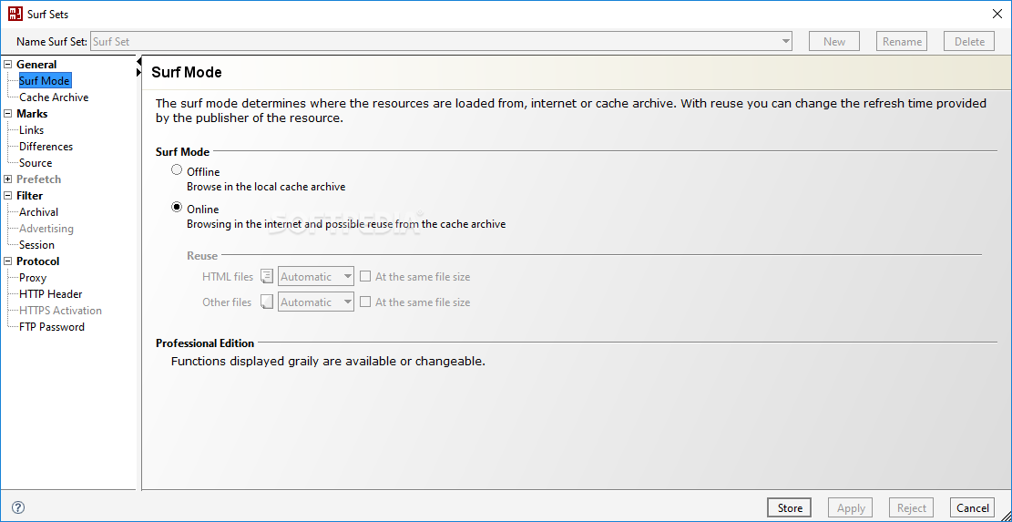Select the Offline radio button

pyautogui.click(x=177, y=170)
